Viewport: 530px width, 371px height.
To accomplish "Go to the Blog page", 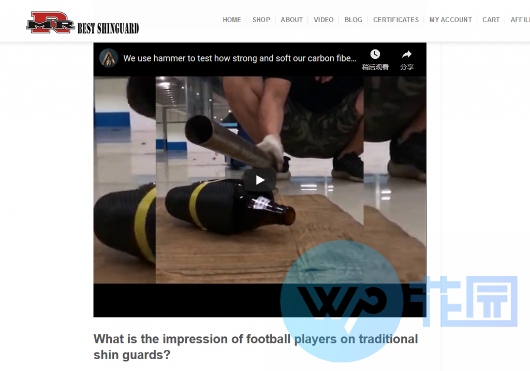I will [353, 20].
